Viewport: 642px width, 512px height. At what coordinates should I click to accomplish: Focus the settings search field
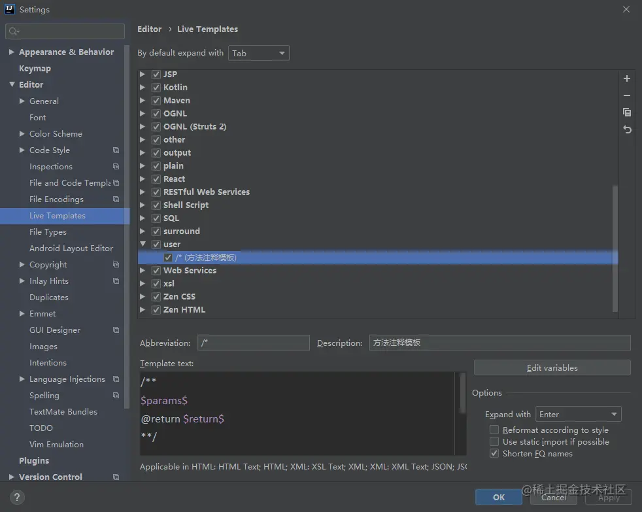click(x=65, y=31)
